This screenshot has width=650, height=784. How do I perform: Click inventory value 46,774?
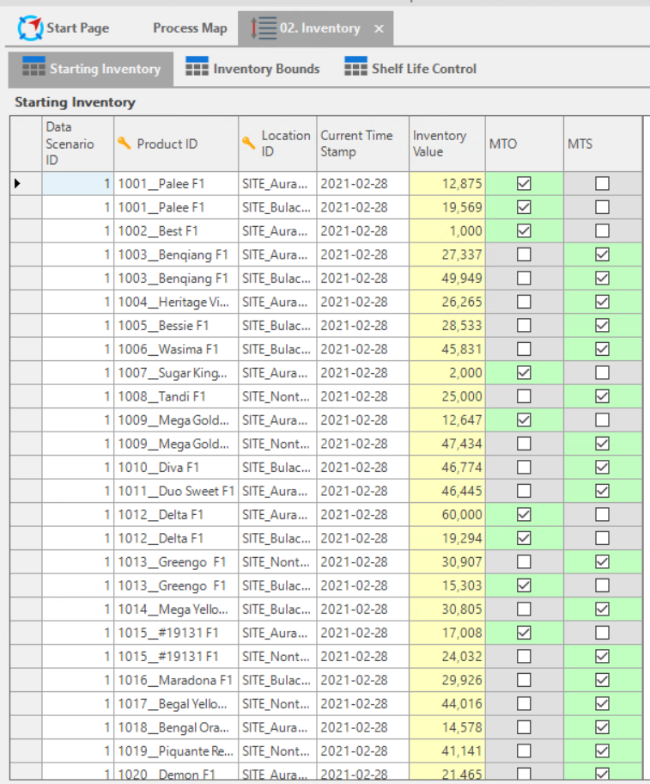pyautogui.click(x=447, y=468)
